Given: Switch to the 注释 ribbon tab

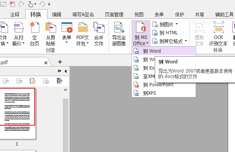Looking at the screenshot, I should point(15,15).
